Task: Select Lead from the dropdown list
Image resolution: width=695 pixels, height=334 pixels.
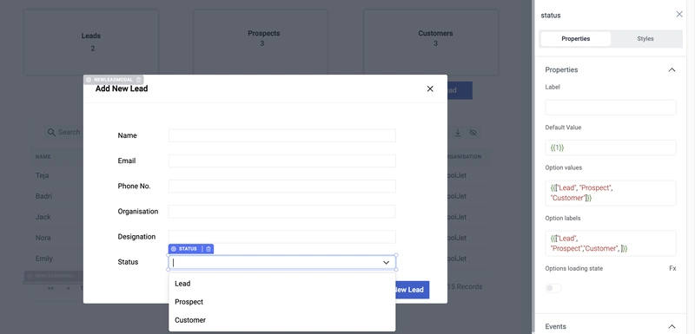Action: pyautogui.click(x=281, y=284)
